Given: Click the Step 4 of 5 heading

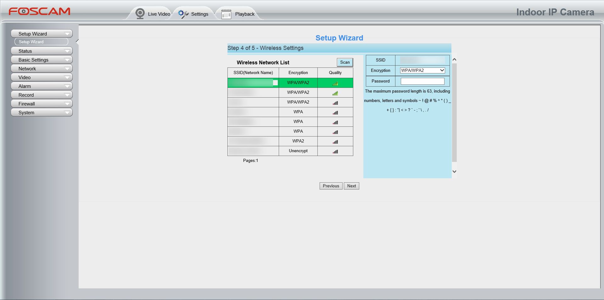Looking at the screenshot, I should tap(266, 48).
